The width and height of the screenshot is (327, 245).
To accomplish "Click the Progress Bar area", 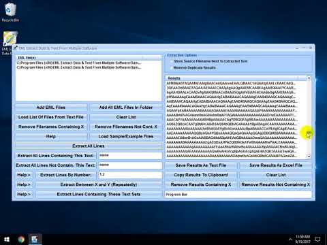I will point(238,195).
